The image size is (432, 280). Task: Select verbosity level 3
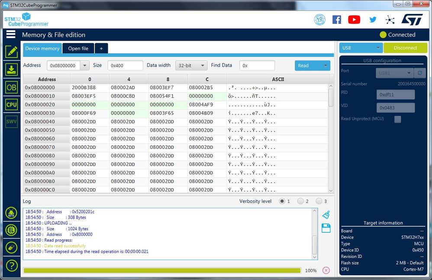click(x=319, y=201)
